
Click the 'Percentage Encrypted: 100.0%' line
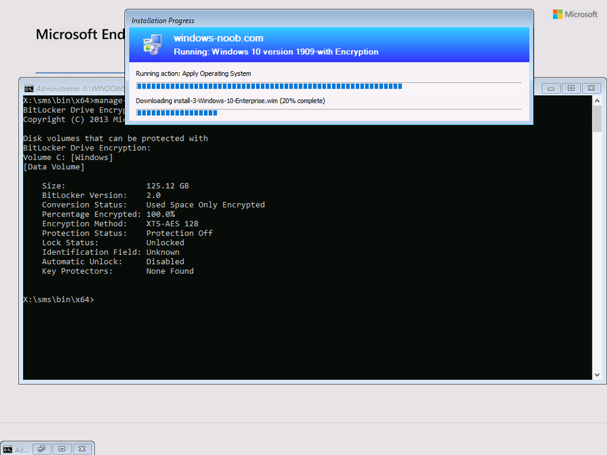pos(109,214)
